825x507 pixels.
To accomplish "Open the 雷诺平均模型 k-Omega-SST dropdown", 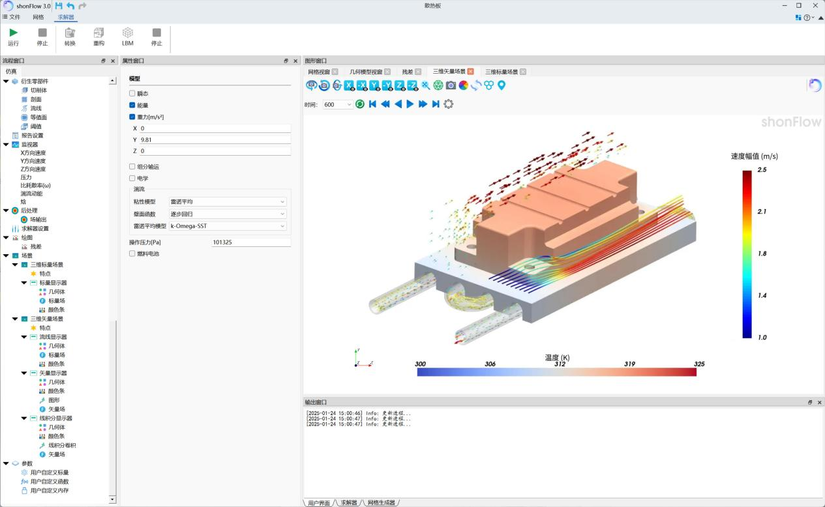I will tap(227, 226).
